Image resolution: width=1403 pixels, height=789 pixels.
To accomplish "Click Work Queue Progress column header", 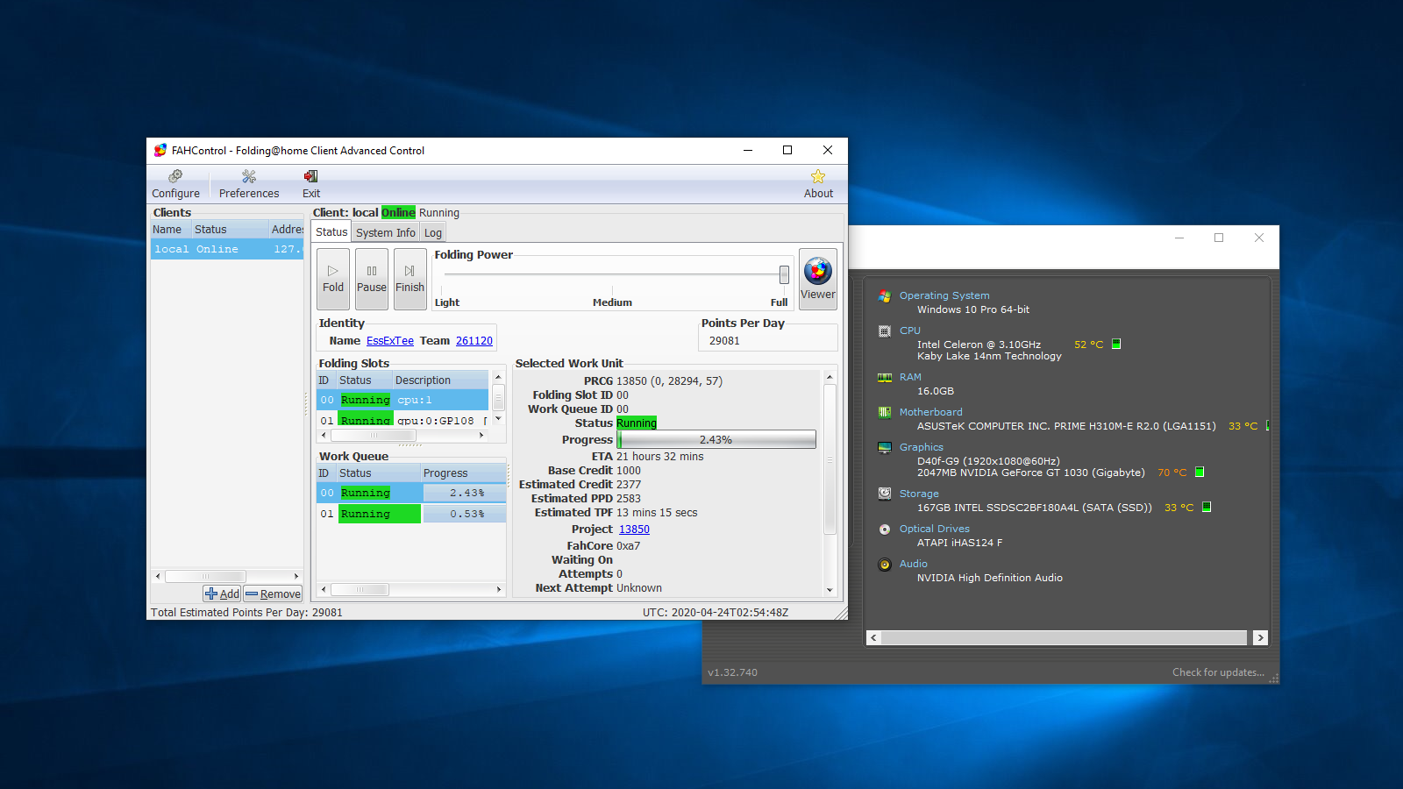I will click(x=463, y=473).
